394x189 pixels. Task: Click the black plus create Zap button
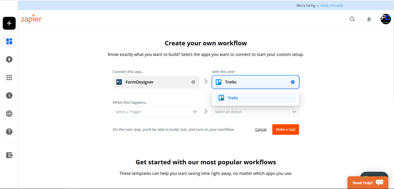tap(9, 23)
